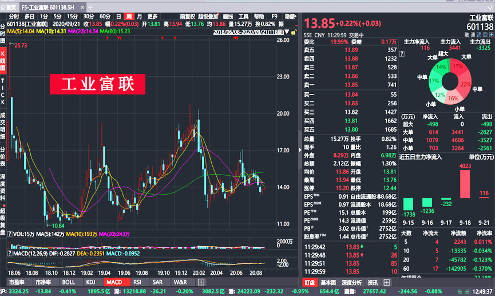Open the 帮助 menu
495x296 pixels.
(259, 17)
